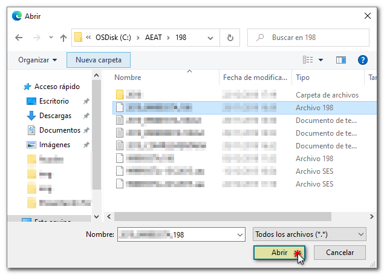Open the file type filter dropdown
The width and height of the screenshot is (384, 275).
click(x=308, y=234)
